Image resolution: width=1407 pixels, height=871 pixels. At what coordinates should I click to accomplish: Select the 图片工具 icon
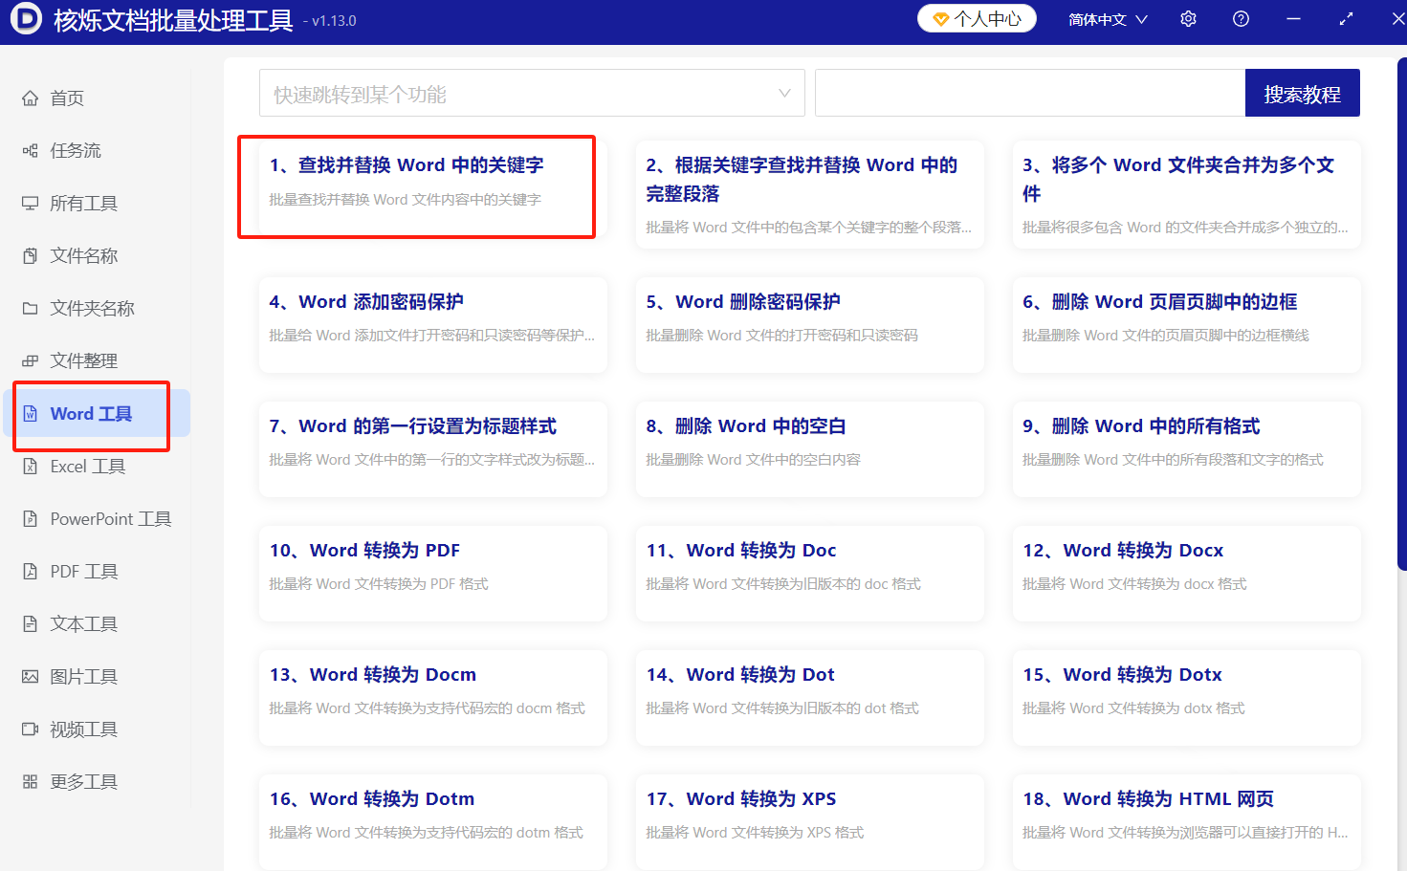32,676
